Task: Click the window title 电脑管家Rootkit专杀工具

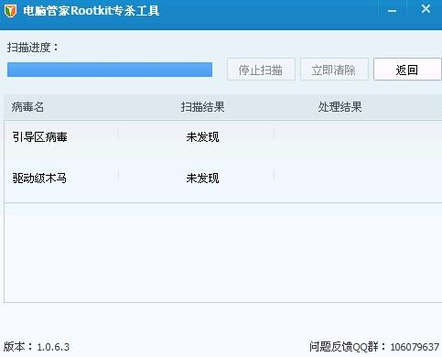Action: [x=92, y=11]
